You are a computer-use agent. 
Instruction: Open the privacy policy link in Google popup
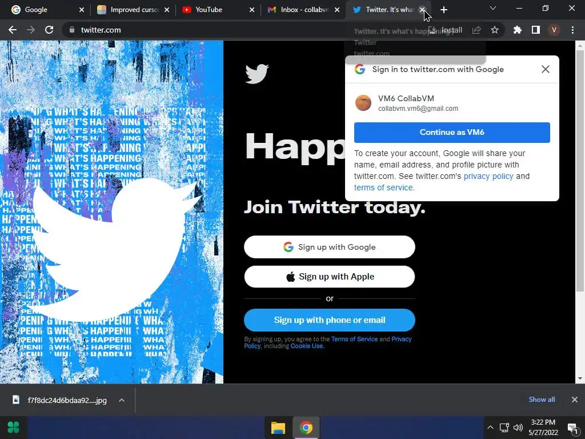point(488,176)
